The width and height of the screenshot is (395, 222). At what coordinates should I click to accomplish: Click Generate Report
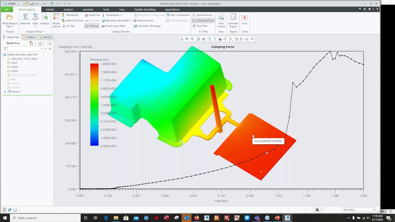(233, 21)
